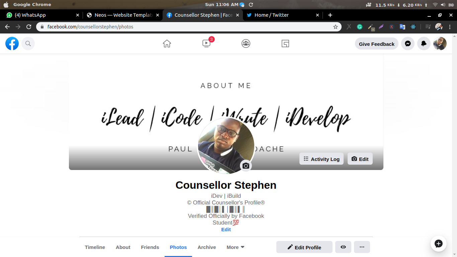Click the Give Feedback button
This screenshot has width=457, height=257.
tap(377, 44)
